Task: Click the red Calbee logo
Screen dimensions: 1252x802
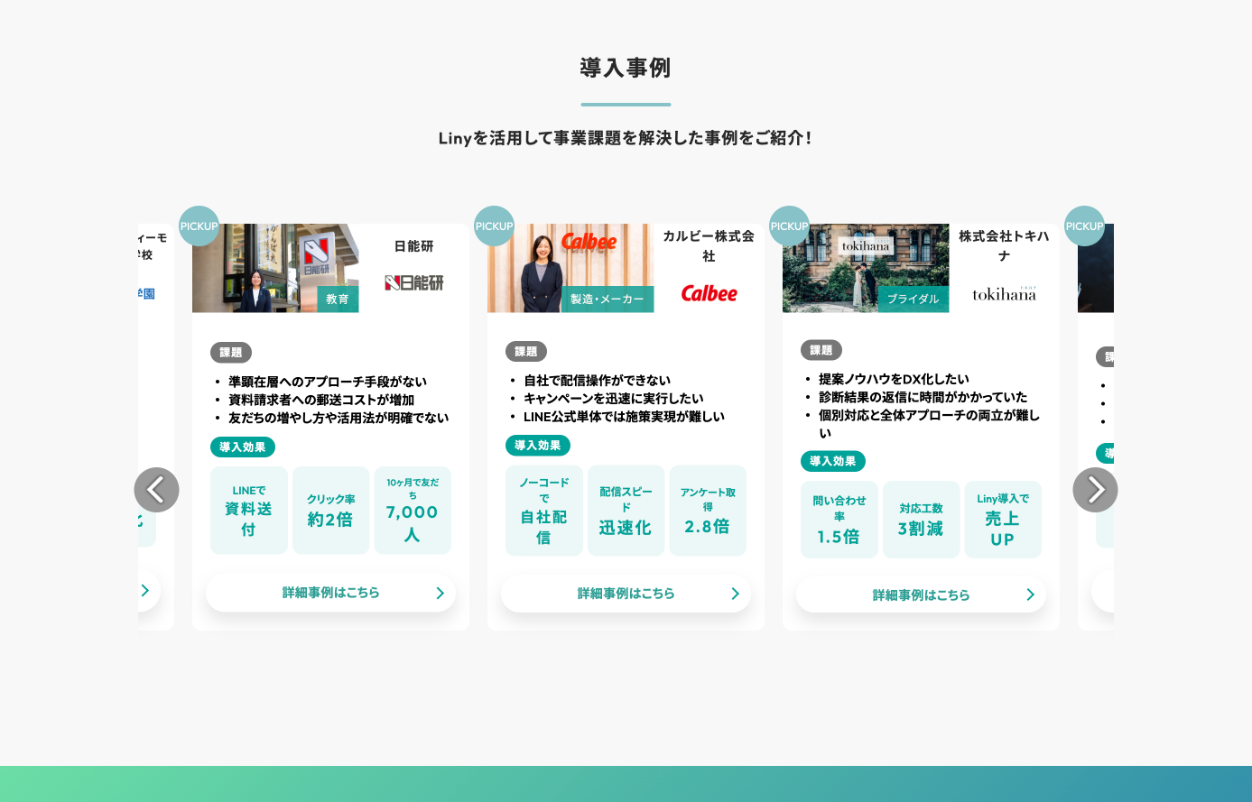Action: pos(709,293)
